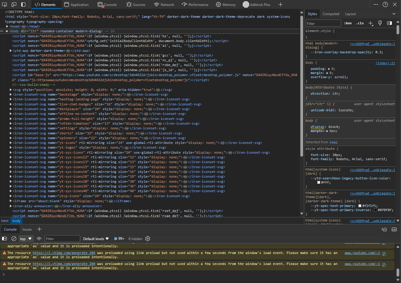Switch to the Console panel tab
This screenshot has width=401, height=283.
tap(107, 4)
